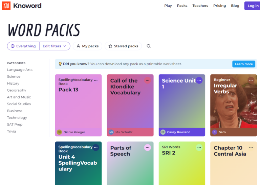Go to the Pricing page
This screenshot has height=185, width=260.
[219, 6]
